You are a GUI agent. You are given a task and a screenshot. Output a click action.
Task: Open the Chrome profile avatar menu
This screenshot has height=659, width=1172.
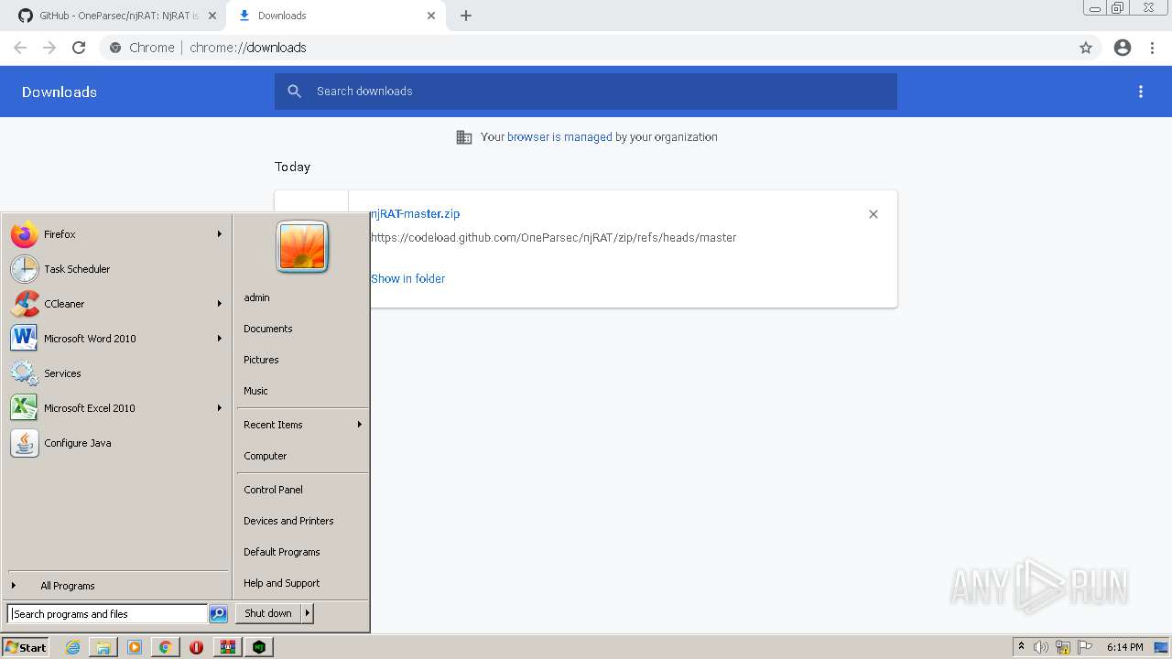pos(1123,48)
